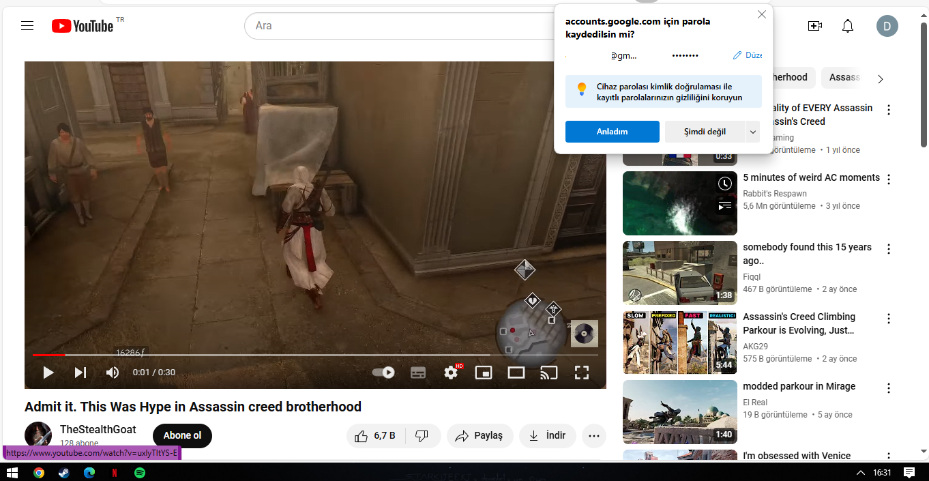Subscribe with Abone ol button
This screenshot has height=481, width=929.
(x=182, y=435)
